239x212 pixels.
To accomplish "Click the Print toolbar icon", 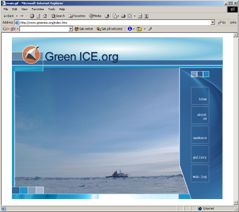I will 123,16.
